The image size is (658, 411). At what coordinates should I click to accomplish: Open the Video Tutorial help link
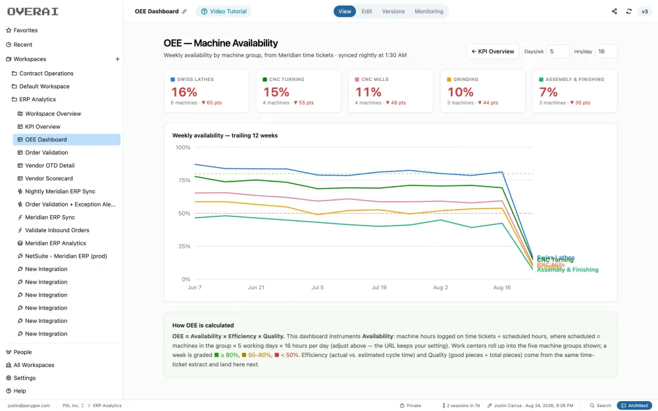pyautogui.click(x=224, y=11)
